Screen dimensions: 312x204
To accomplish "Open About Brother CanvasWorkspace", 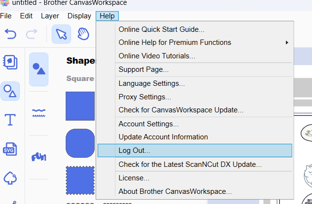I will tap(195, 191).
